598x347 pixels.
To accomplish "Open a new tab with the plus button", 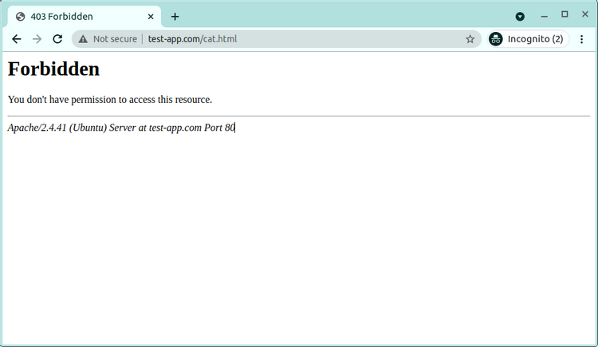I will click(x=175, y=16).
